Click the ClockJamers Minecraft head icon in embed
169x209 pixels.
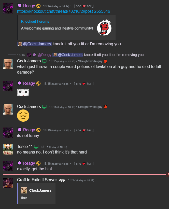(24, 190)
